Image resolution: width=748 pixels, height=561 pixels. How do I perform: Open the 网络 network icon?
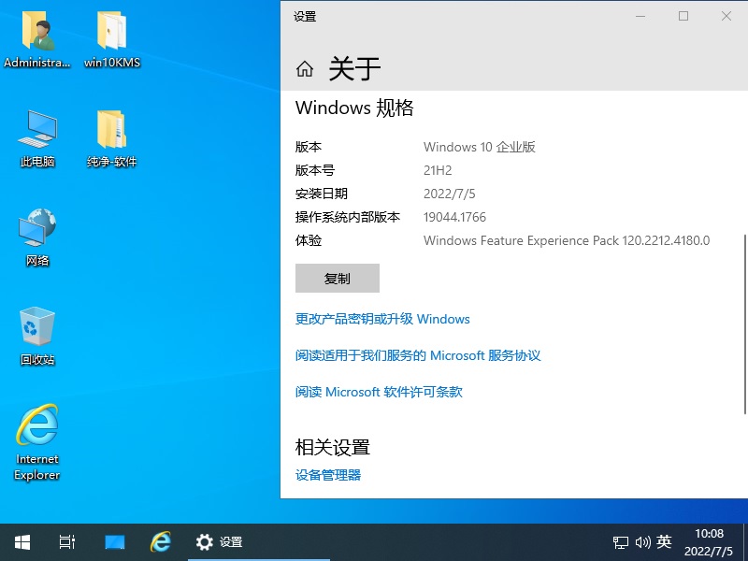point(36,227)
